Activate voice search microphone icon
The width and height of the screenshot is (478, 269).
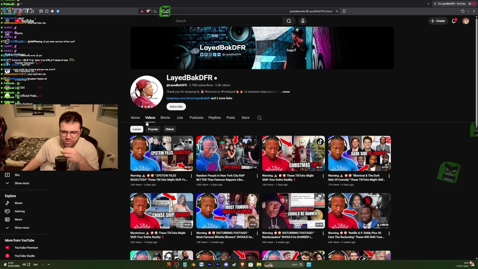tap(303, 21)
